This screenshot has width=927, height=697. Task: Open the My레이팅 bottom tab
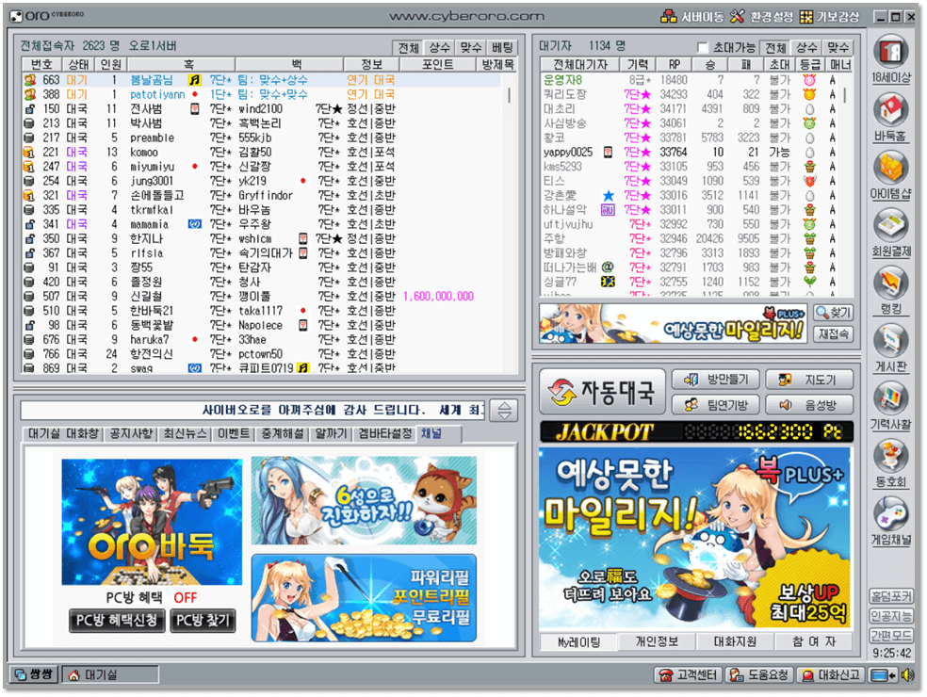[x=578, y=642]
